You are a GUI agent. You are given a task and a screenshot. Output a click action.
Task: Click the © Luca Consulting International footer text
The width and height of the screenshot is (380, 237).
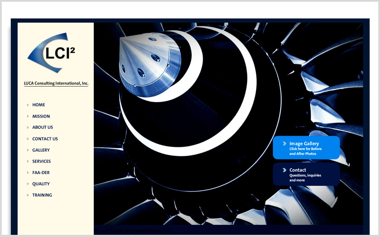pos(132,231)
